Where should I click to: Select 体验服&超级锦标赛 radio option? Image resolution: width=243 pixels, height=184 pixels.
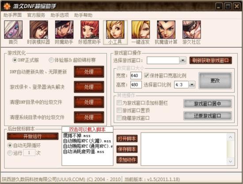pyautogui.click(x=51, y=60)
